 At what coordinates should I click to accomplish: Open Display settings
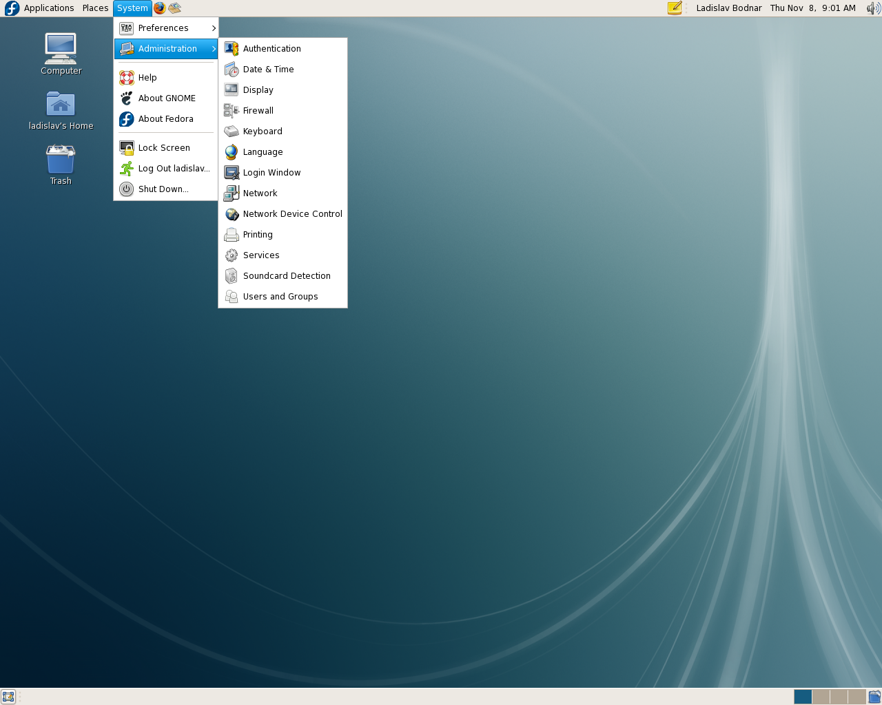283,90
